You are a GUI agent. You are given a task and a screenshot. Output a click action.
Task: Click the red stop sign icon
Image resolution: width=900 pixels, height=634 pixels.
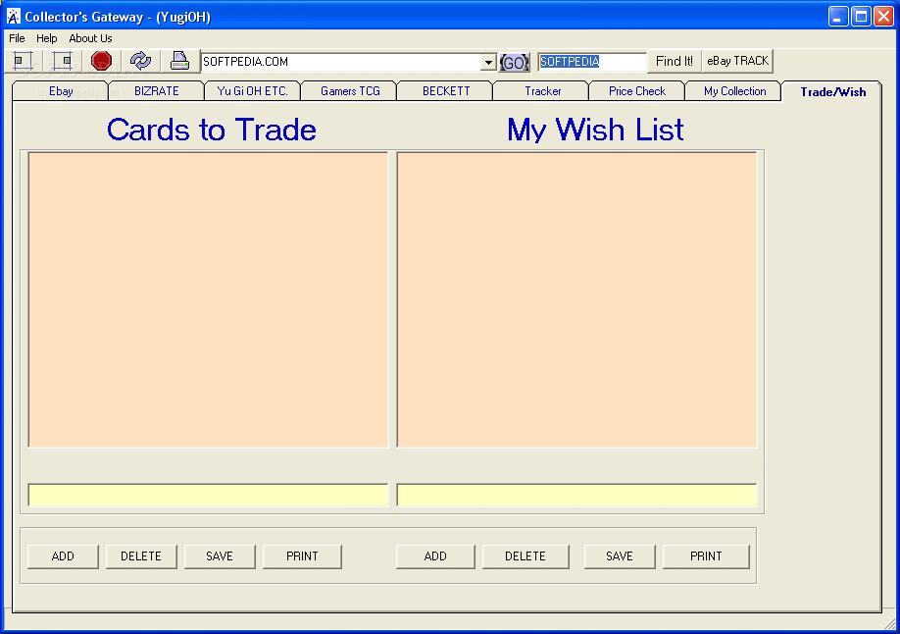pyautogui.click(x=101, y=61)
